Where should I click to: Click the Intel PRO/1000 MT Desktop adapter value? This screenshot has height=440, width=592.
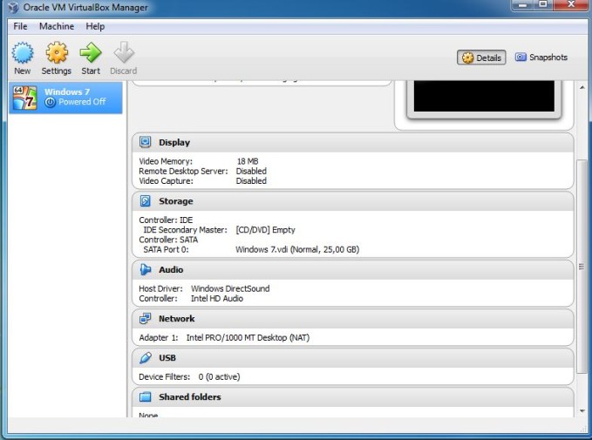tap(248, 338)
